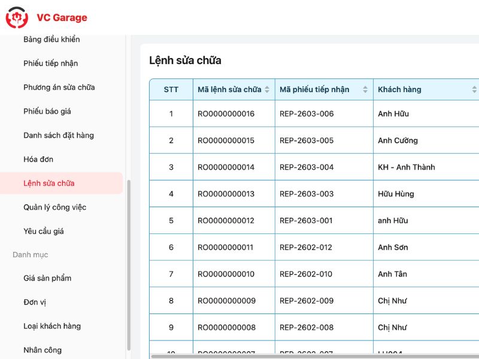The height and width of the screenshot is (359, 479).
Task: Go to Yêu cầu giá
Action: click(x=44, y=231)
